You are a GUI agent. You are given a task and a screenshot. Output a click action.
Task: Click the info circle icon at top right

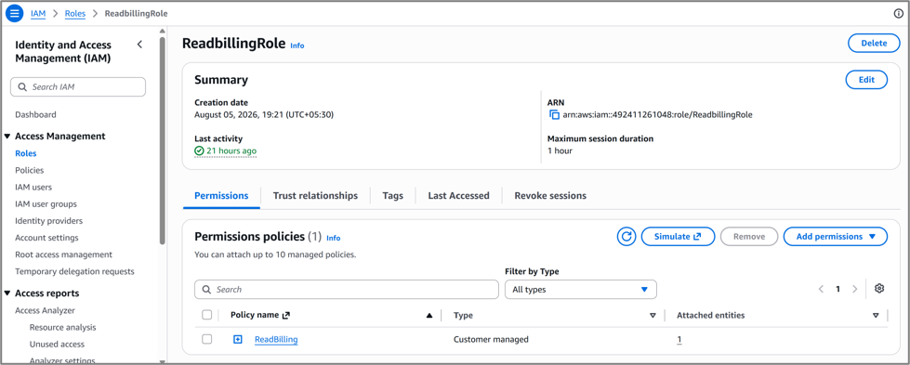click(898, 14)
